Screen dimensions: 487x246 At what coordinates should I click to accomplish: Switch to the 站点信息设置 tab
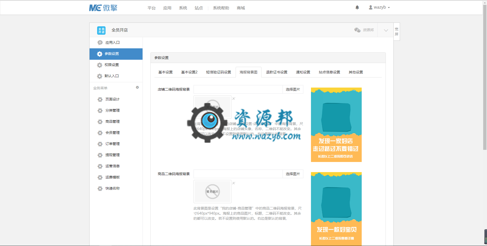click(x=329, y=72)
